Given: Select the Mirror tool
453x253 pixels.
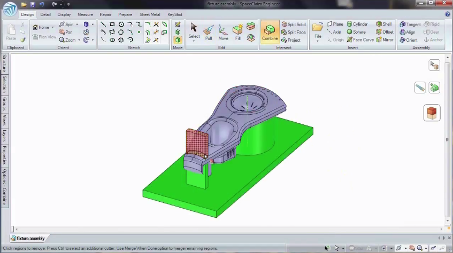Looking at the screenshot, I should pyautogui.click(x=385, y=40).
